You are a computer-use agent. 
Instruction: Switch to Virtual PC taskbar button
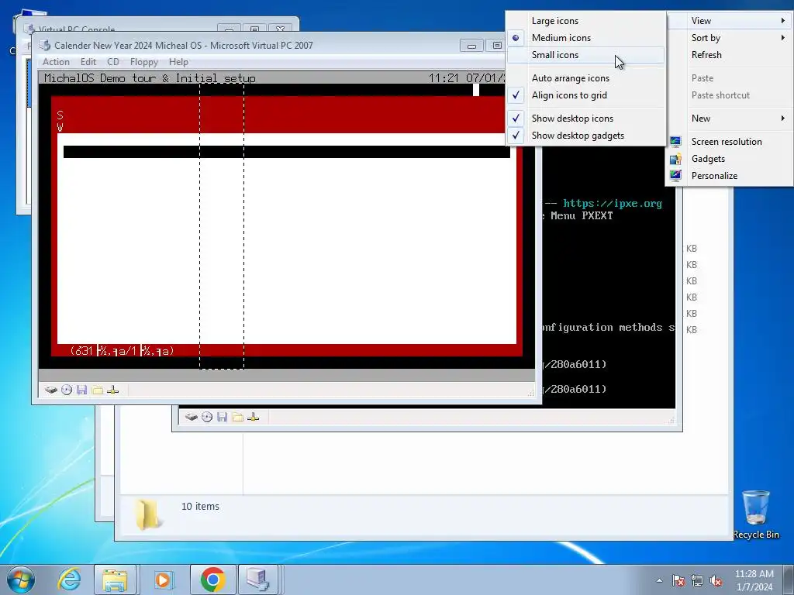tap(258, 580)
